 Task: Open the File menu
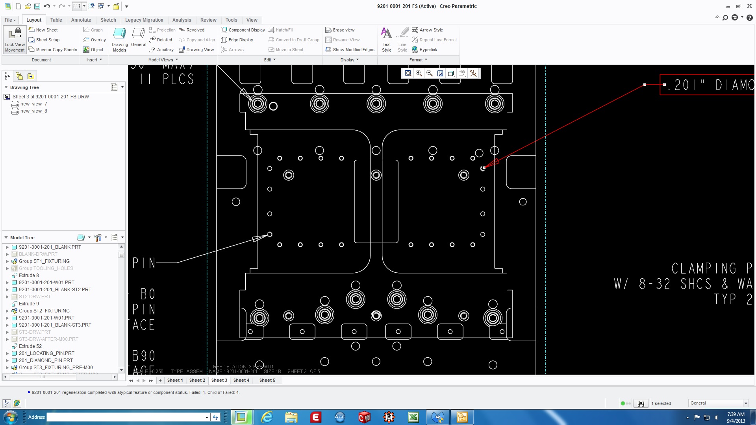click(x=9, y=20)
